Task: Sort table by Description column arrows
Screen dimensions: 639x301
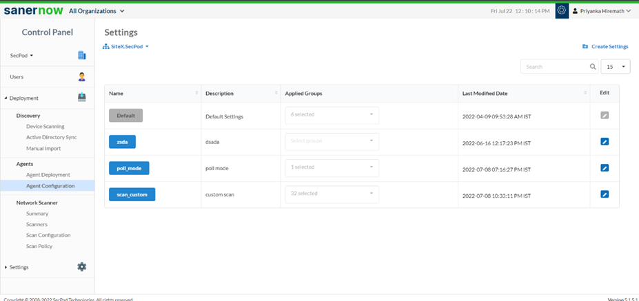Action: [276, 93]
